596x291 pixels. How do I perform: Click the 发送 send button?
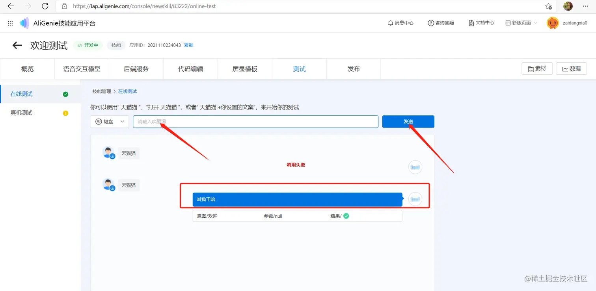[x=408, y=122]
